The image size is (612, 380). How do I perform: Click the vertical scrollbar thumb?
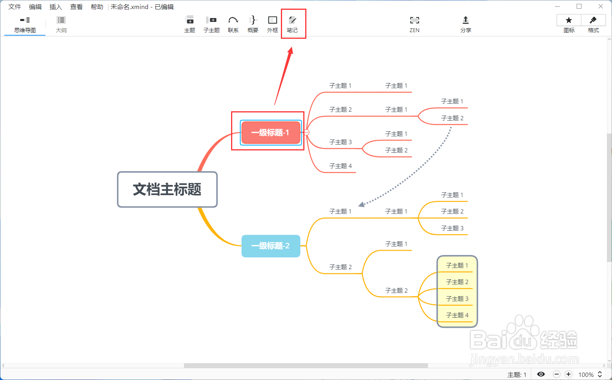(x=609, y=197)
